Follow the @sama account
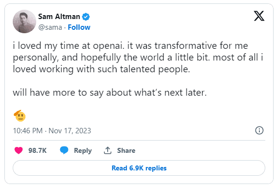Image resolution: width=277 pixels, height=186 pixels. pos(79,27)
